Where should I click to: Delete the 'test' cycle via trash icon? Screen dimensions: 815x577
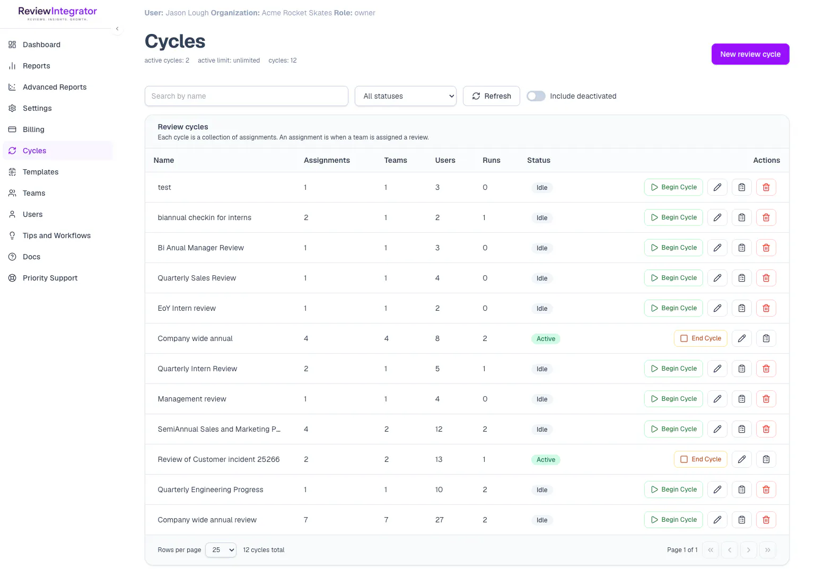pyautogui.click(x=766, y=187)
